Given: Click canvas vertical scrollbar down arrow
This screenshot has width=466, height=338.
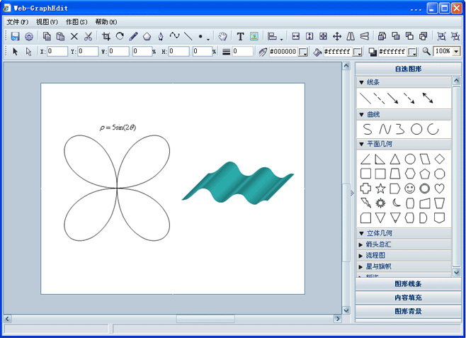Looking at the screenshot, I should [x=346, y=310].
